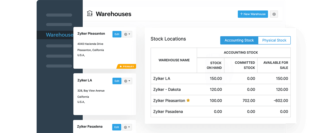The width and height of the screenshot is (322, 133).
Task: Click Zylker Pleasanton in stock table
Action: (169, 101)
